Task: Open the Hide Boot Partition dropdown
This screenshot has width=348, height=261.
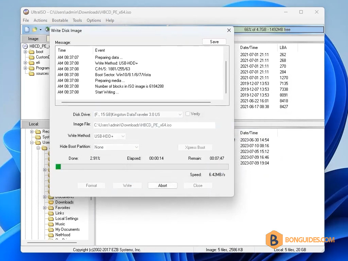Action: tap(137, 147)
